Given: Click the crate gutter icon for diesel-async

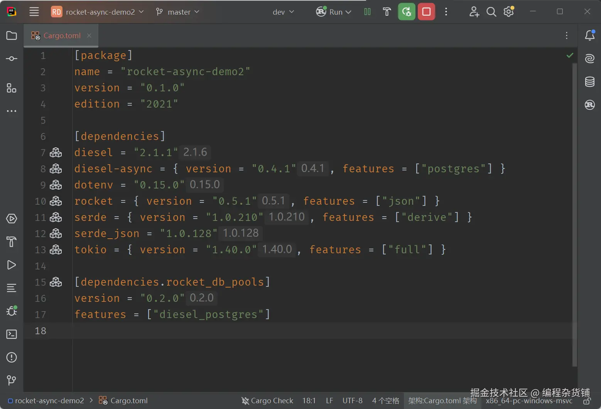Looking at the screenshot, I should click(x=56, y=169).
